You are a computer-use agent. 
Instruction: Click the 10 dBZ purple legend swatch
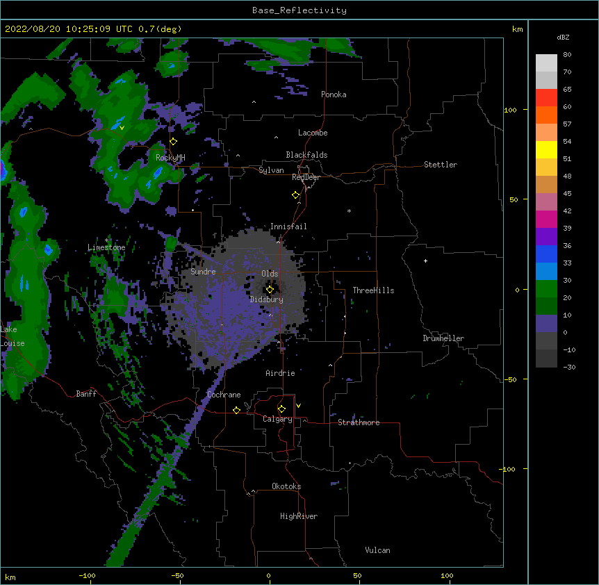(x=546, y=324)
